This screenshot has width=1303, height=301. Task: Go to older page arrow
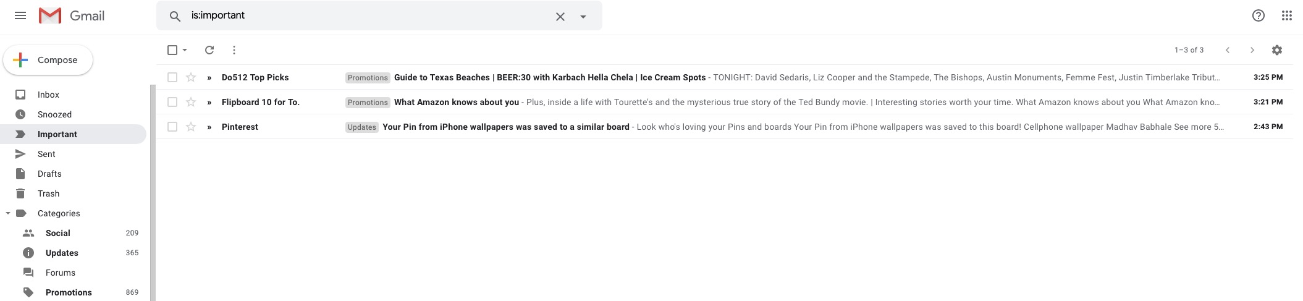[x=1252, y=50]
